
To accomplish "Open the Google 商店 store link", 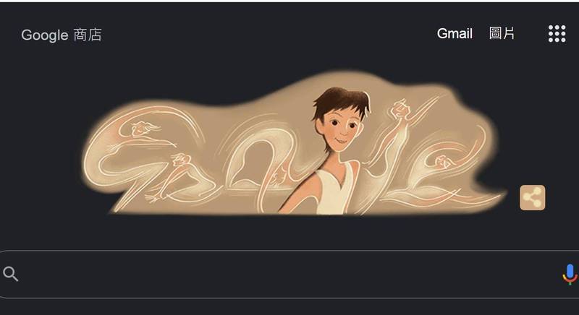I will (62, 35).
